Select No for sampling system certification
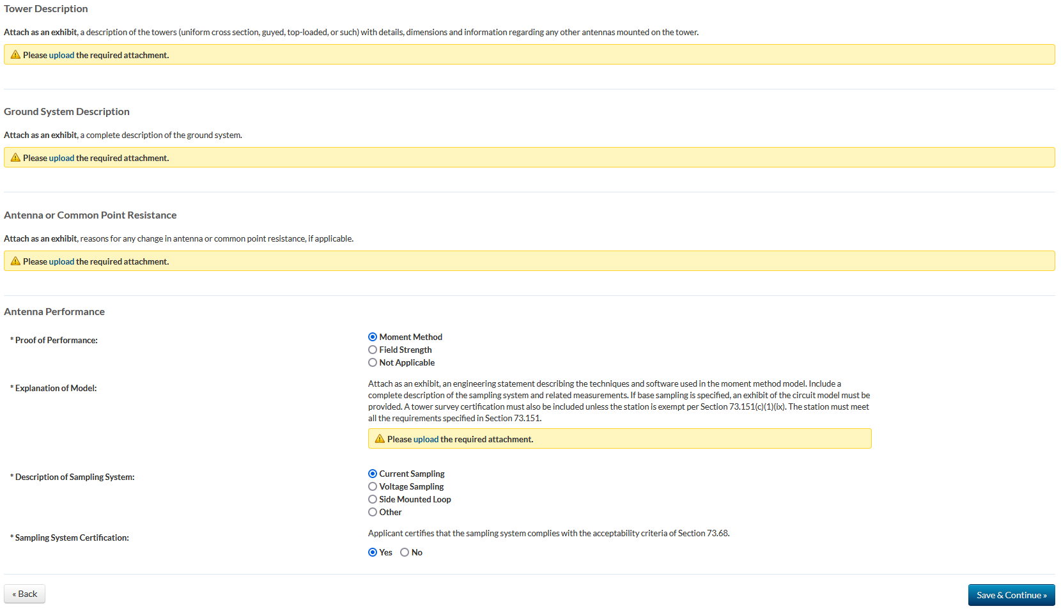1061x611 pixels. (405, 552)
